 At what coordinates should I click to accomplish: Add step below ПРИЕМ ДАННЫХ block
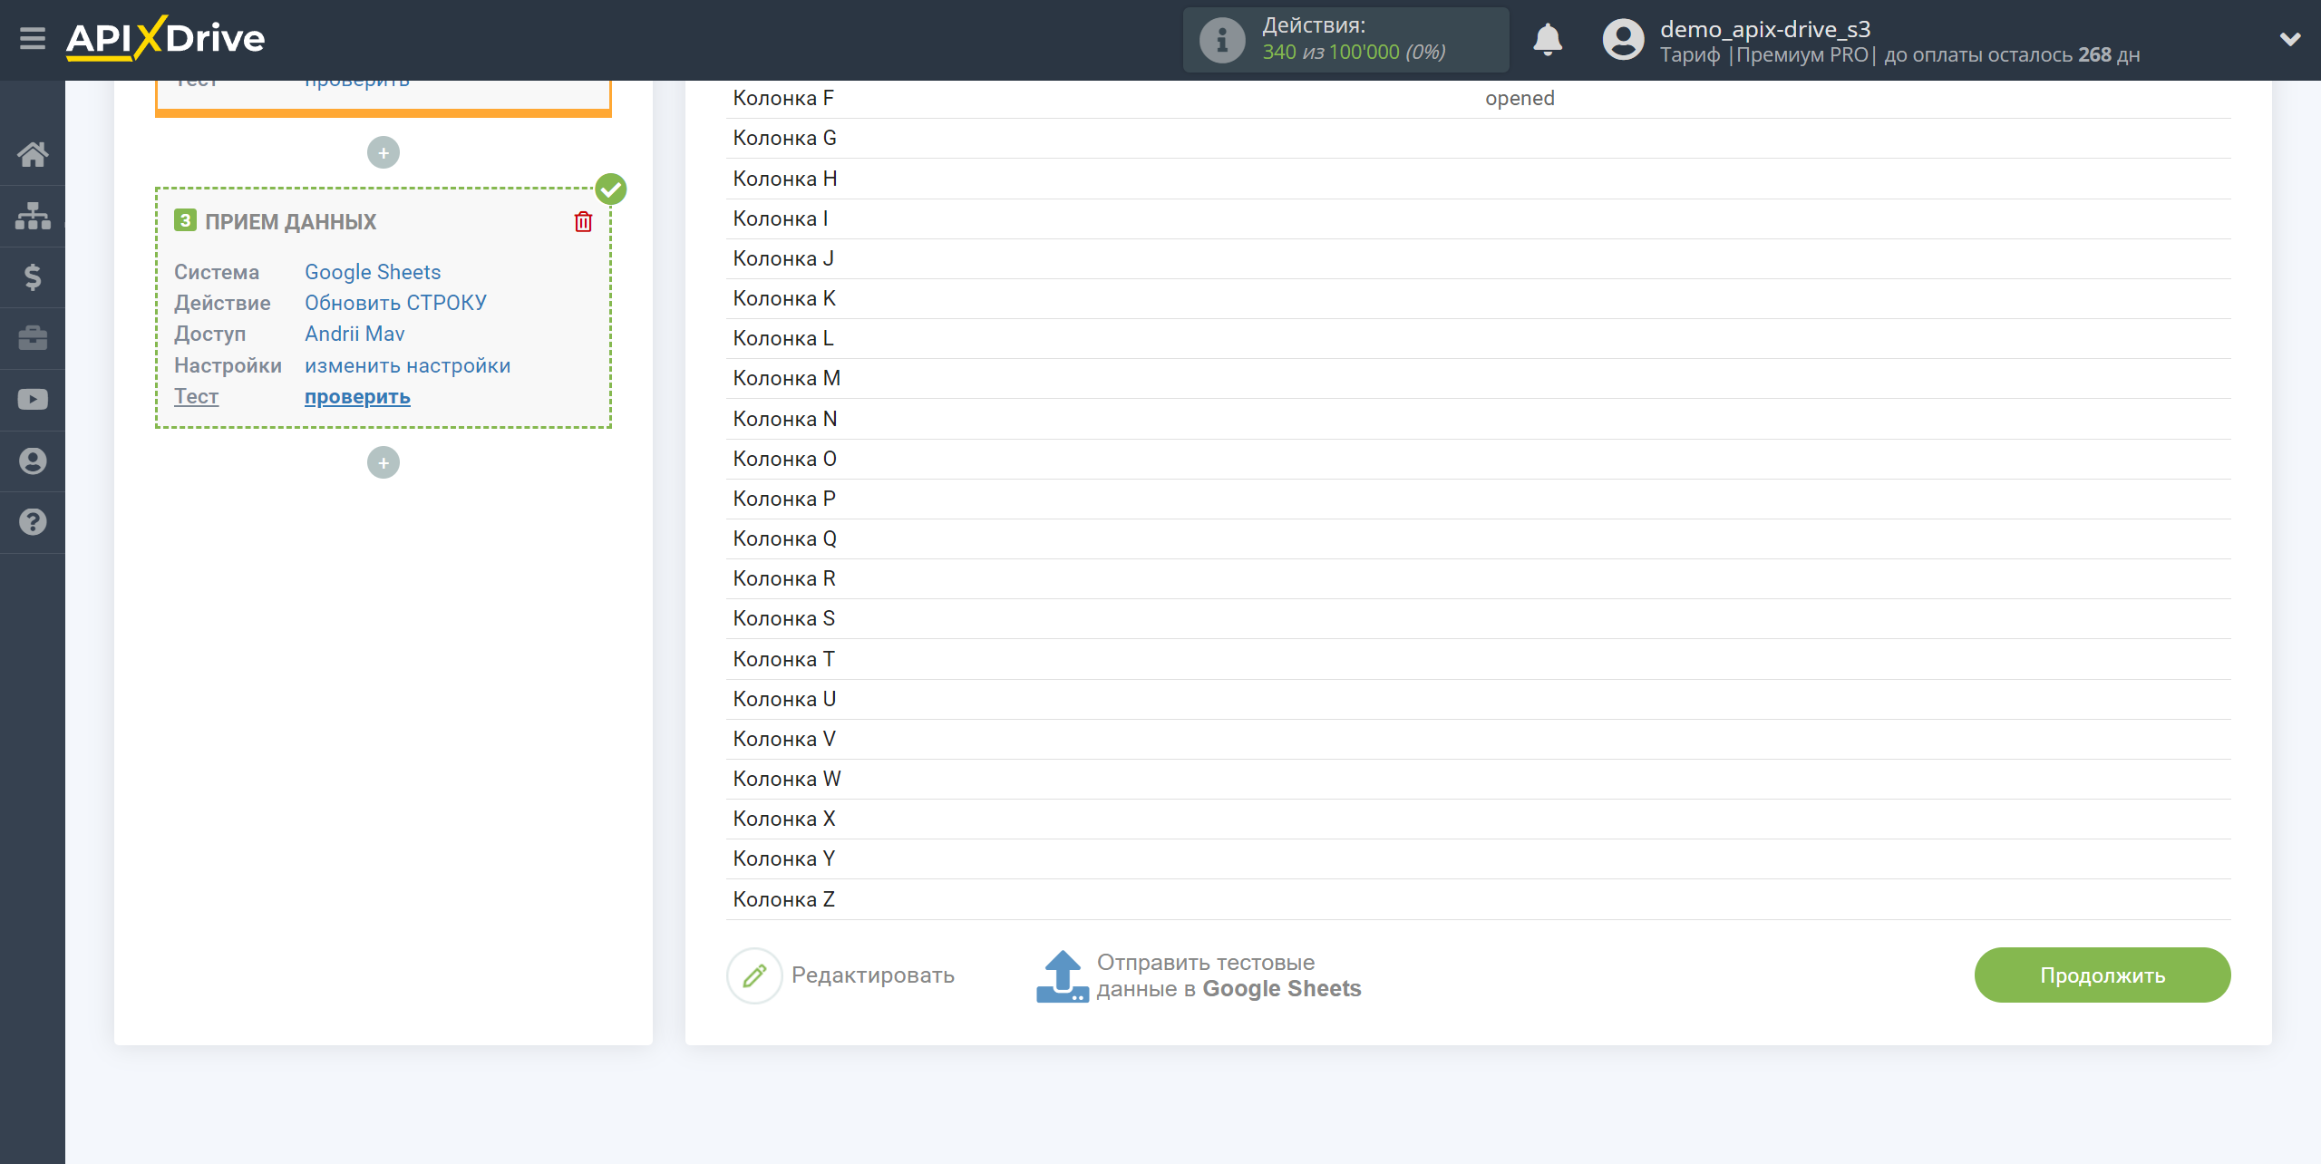pyautogui.click(x=384, y=462)
